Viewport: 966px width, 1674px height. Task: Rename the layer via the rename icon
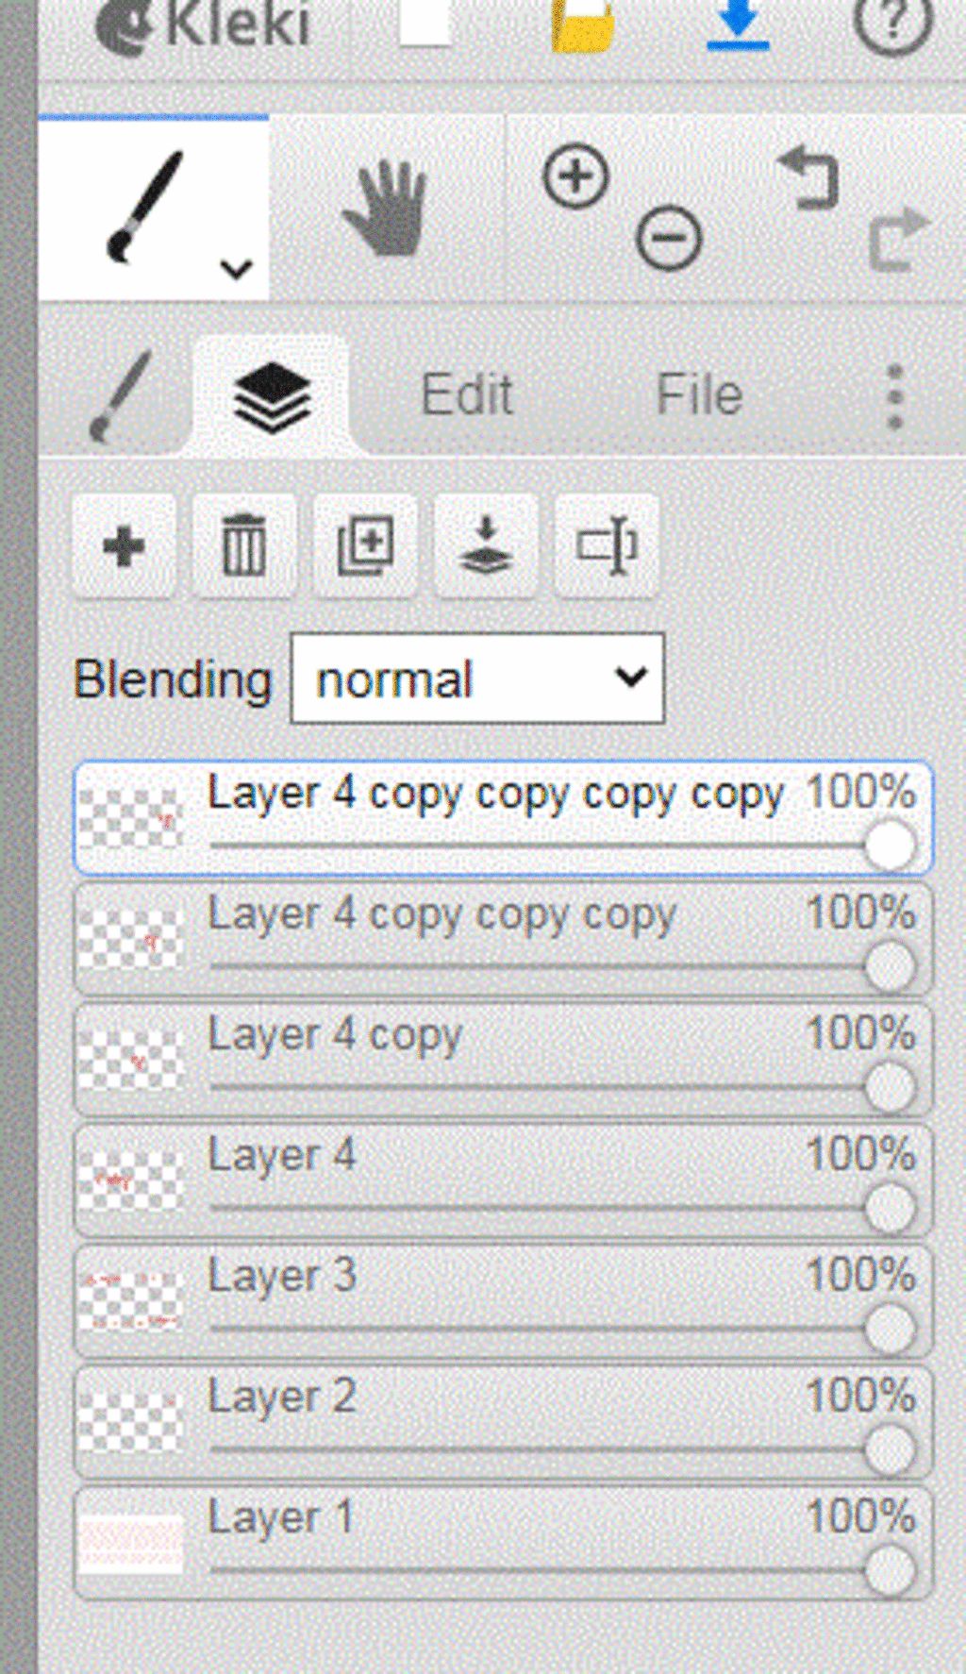click(x=607, y=545)
